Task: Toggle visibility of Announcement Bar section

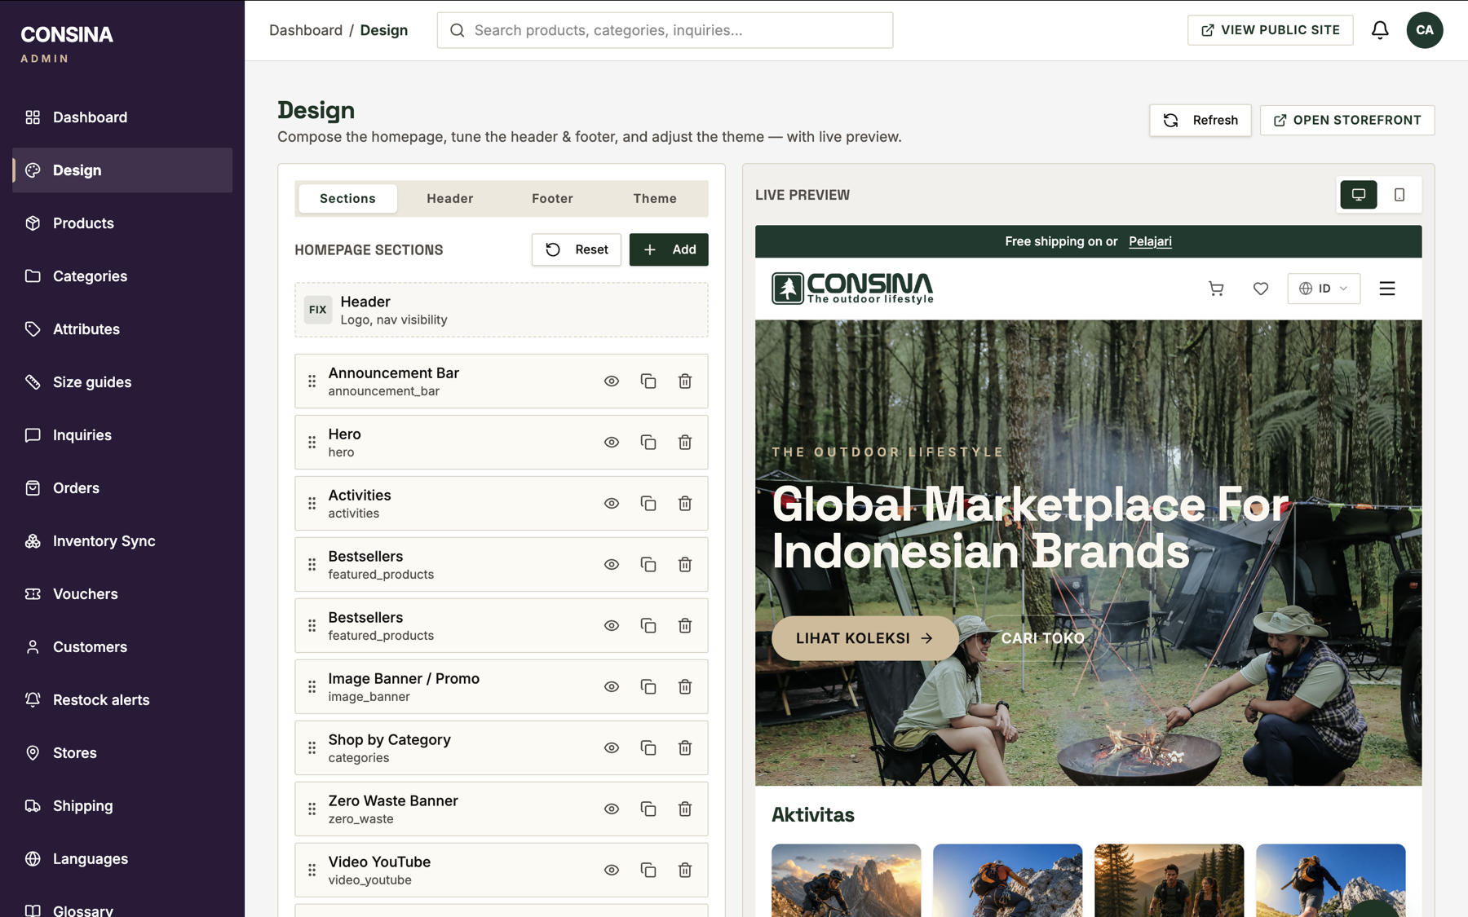Action: point(612,381)
